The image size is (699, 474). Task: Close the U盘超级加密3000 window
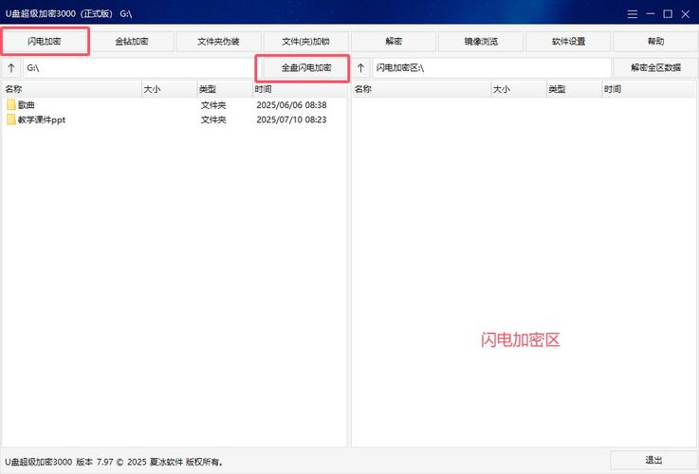pos(686,14)
